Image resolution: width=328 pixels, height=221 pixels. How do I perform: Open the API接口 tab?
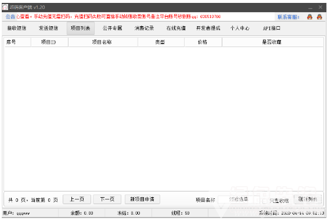pos(272,28)
